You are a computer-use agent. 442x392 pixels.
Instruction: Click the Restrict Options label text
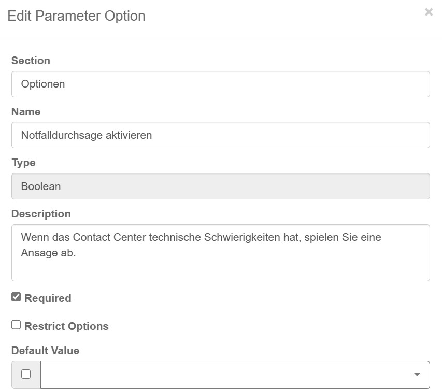[66, 326]
